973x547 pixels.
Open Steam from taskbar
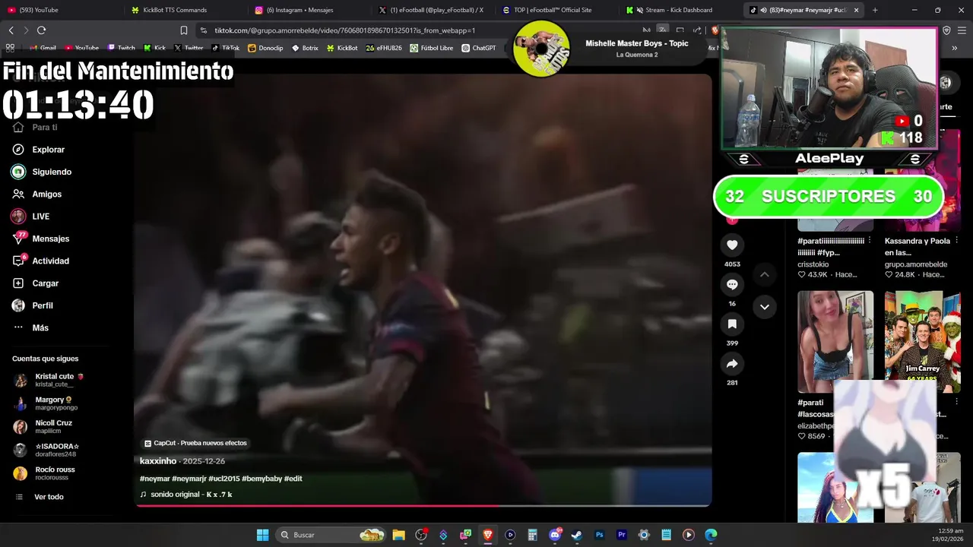pos(577,535)
